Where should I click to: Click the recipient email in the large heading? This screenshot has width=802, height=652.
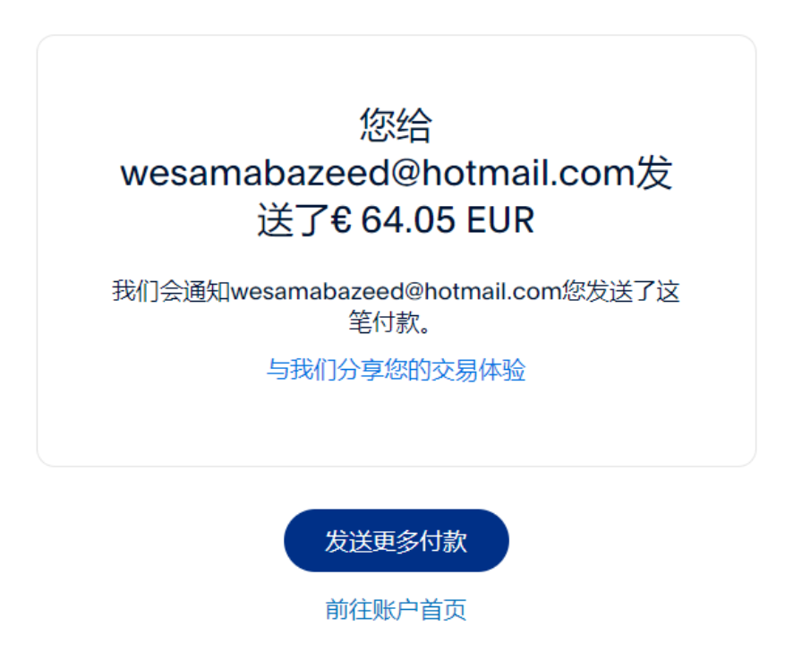click(x=378, y=173)
